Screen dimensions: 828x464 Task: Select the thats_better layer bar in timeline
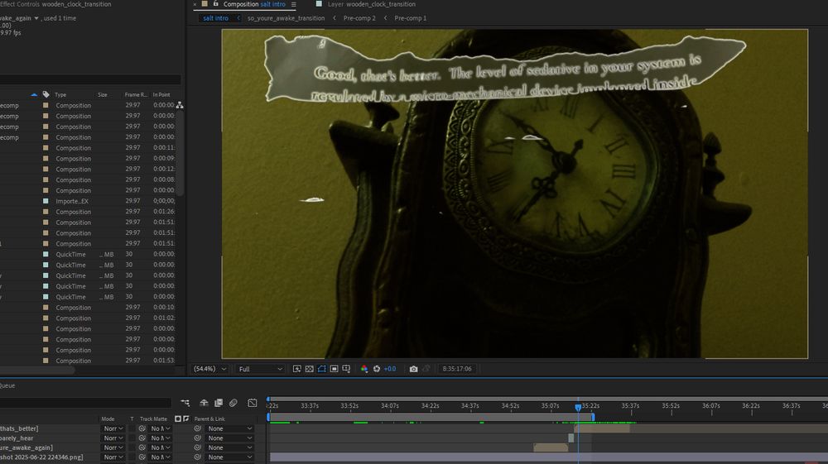(602, 428)
